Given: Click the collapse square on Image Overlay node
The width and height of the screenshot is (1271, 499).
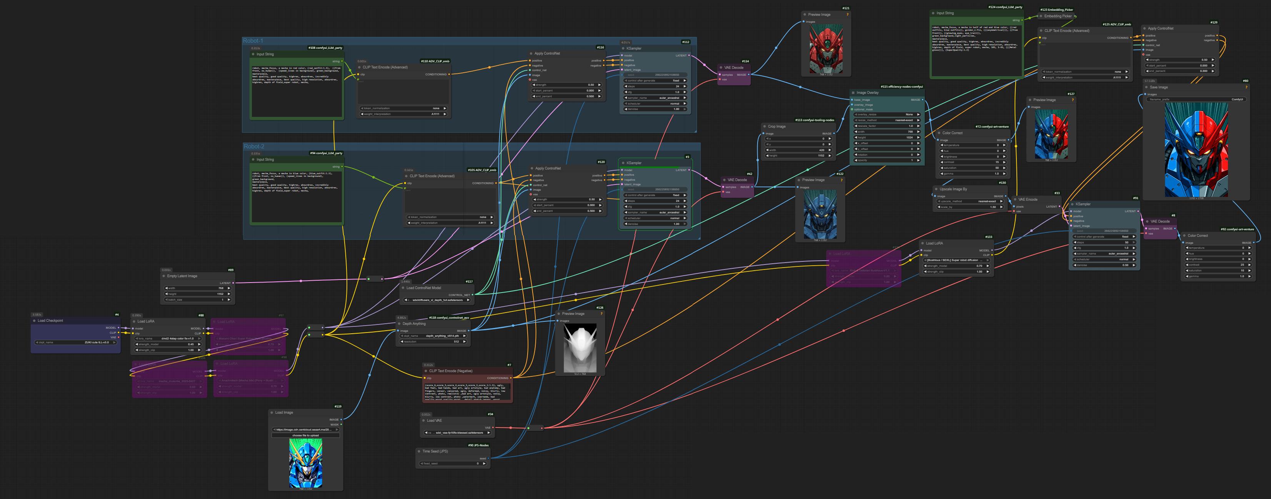Looking at the screenshot, I should (853, 93).
